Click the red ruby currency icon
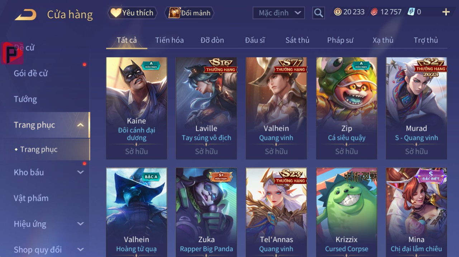 click(374, 12)
